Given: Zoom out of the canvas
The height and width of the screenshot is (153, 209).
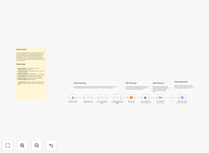Looking at the screenshot, I should [37, 145].
